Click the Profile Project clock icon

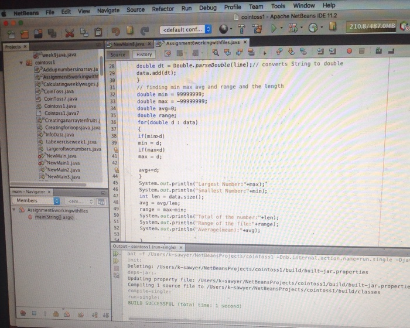pos(313,28)
